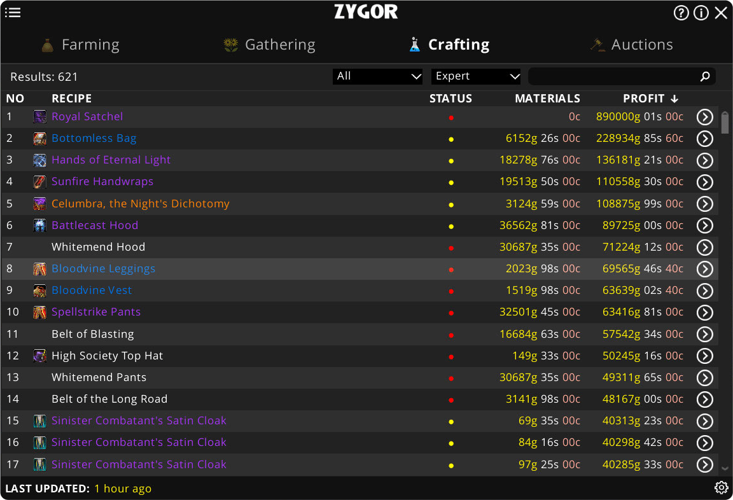Select the Celumbra, the Night's Dichotomy recipe
733x500 pixels.
pyautogui.click(x=140, y=204)
